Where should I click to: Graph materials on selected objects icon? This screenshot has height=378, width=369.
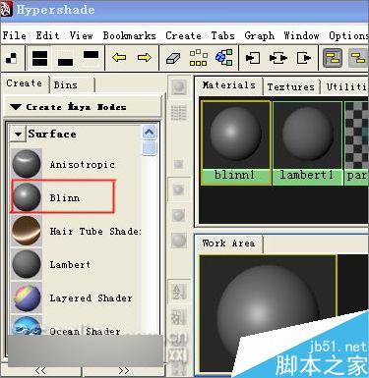click(224, 58)
